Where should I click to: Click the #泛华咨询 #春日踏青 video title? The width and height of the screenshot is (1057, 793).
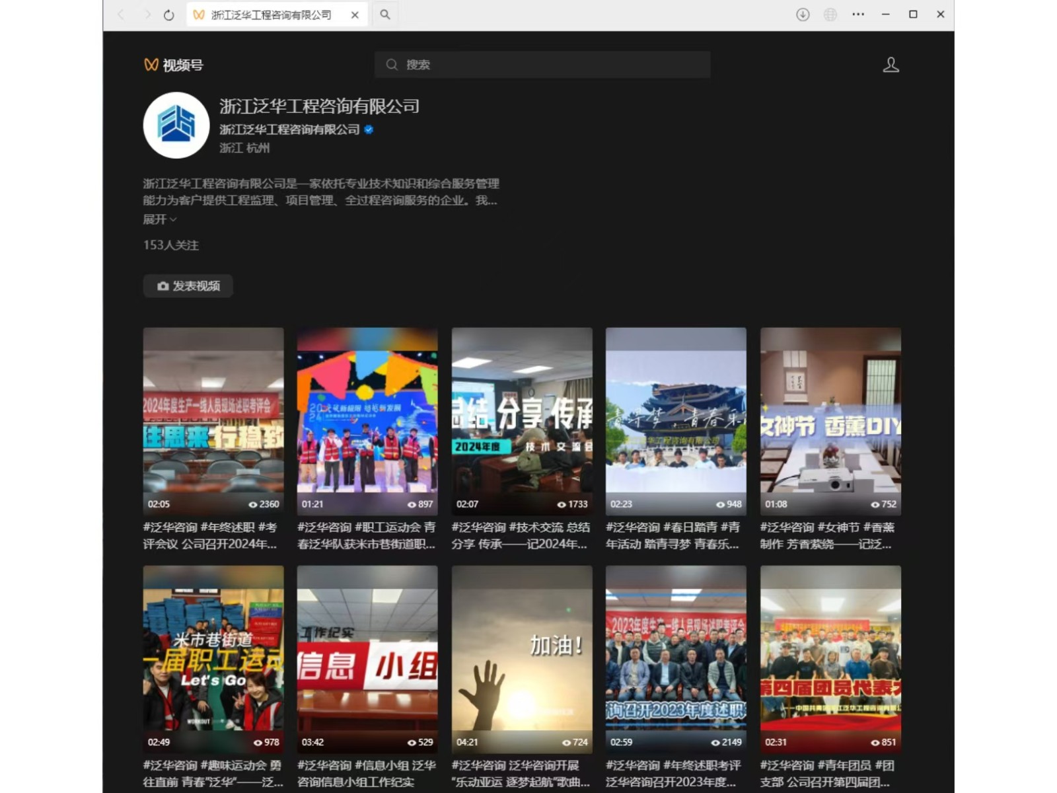tap(673, 536)
